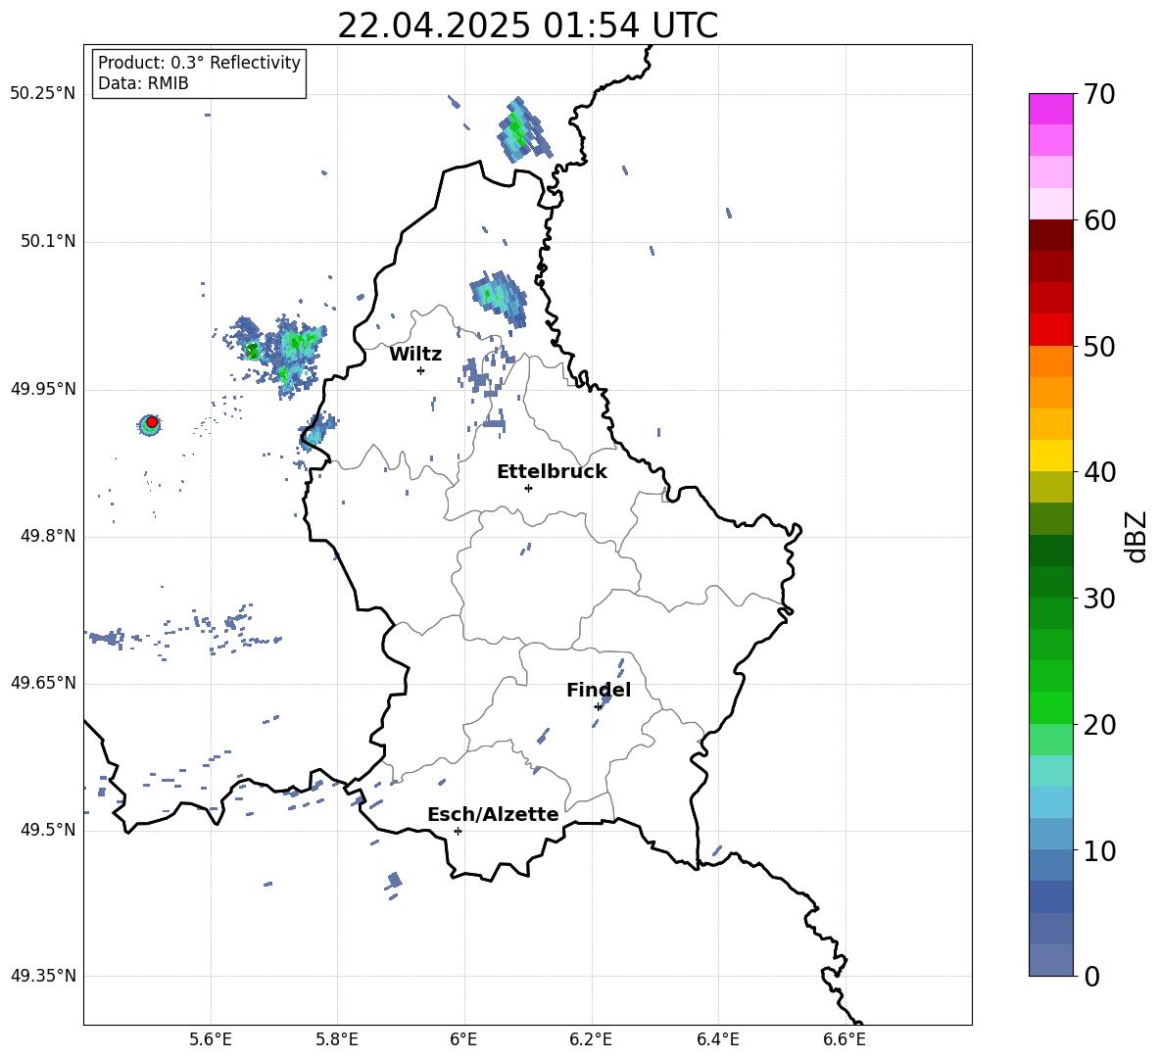
Task: Click the colorbar tick value 20
Action: click(x=1099, y=725)
